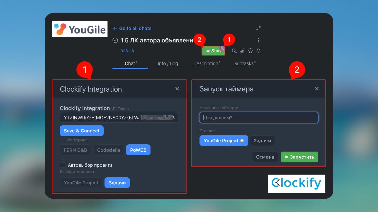Choose Задачи project in the integration dialog
This screenshot has height=212, width=378.
(x=117, y=183)
